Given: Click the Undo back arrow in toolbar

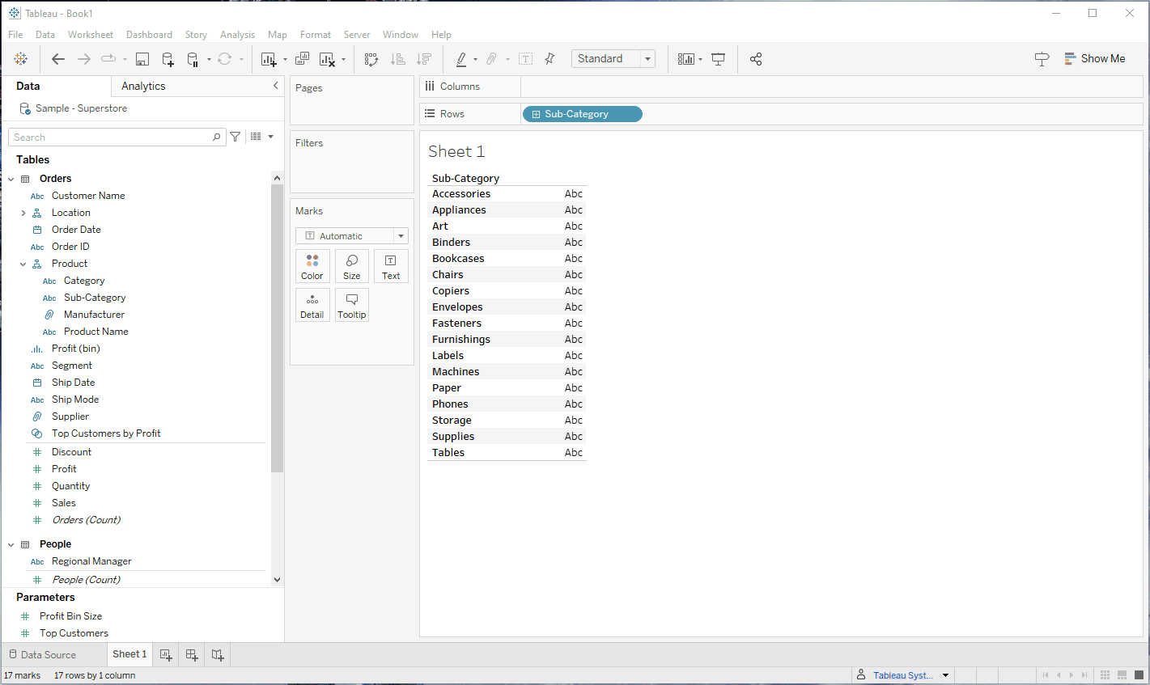Looking at the screenshot, I should coord(58,59).
